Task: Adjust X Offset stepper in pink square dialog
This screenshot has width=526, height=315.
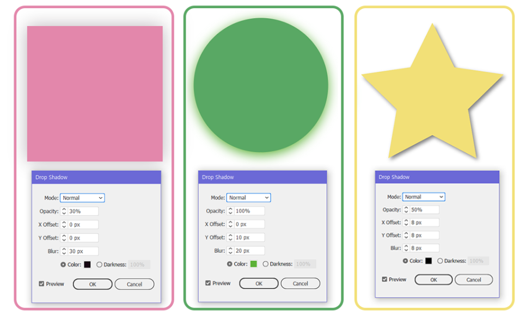Action: (64, 225)
